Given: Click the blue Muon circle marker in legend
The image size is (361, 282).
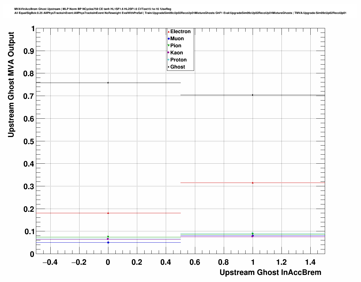Looking at the screenshot, I should click(169, 39).
